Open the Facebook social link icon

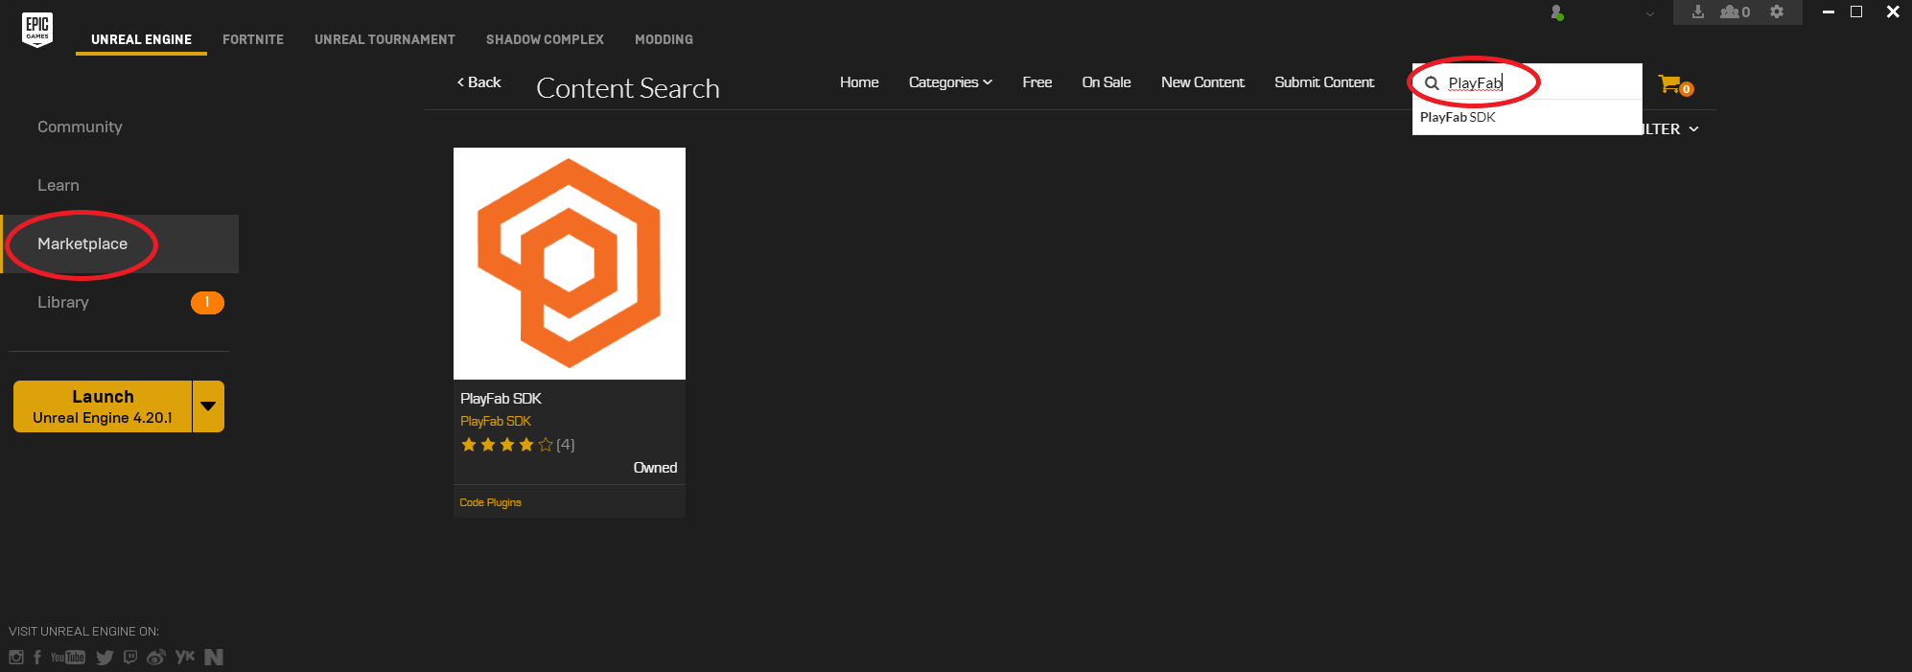[x=37, y=657]
